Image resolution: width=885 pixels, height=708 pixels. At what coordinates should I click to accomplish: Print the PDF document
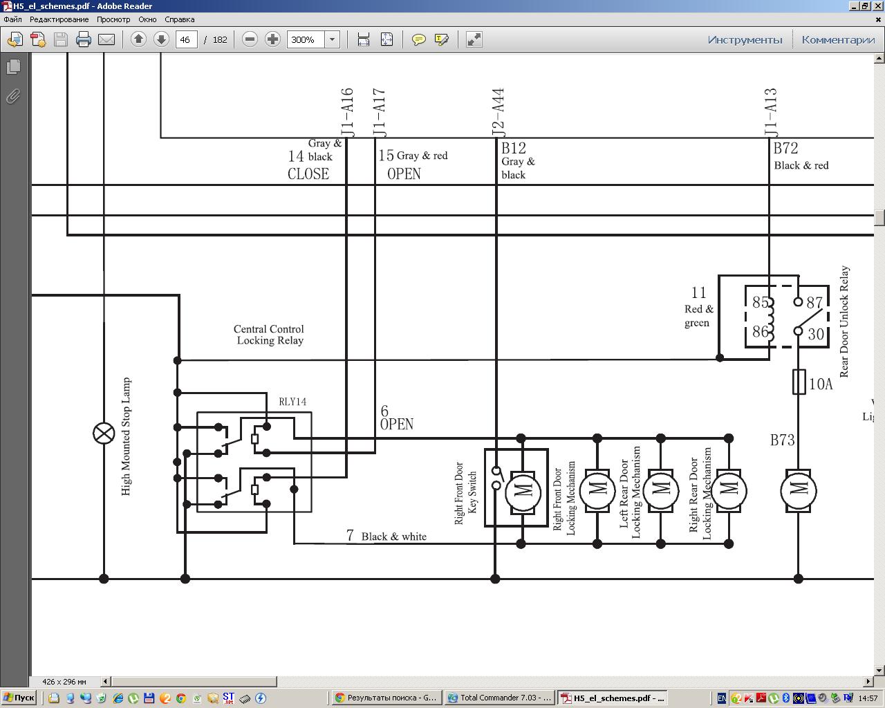click(x=84, y=39)
